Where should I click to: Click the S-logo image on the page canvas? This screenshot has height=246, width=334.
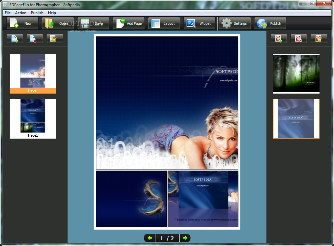(x=131, y=199)
